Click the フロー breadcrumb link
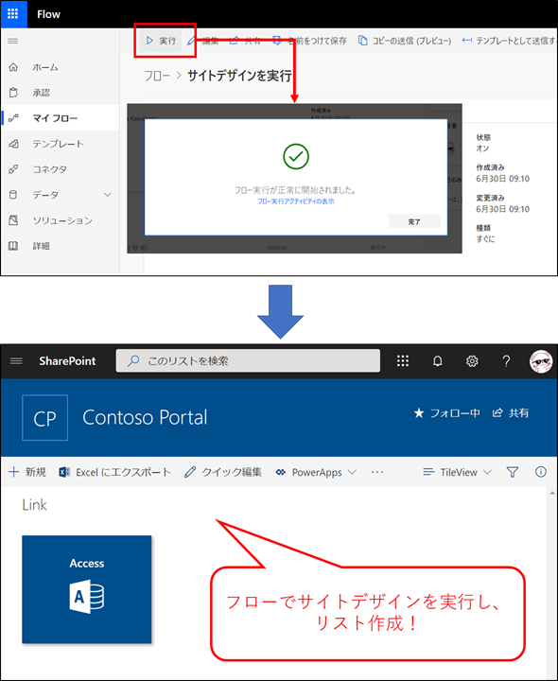This screenshot has height=681, width=558. (157, 76)
